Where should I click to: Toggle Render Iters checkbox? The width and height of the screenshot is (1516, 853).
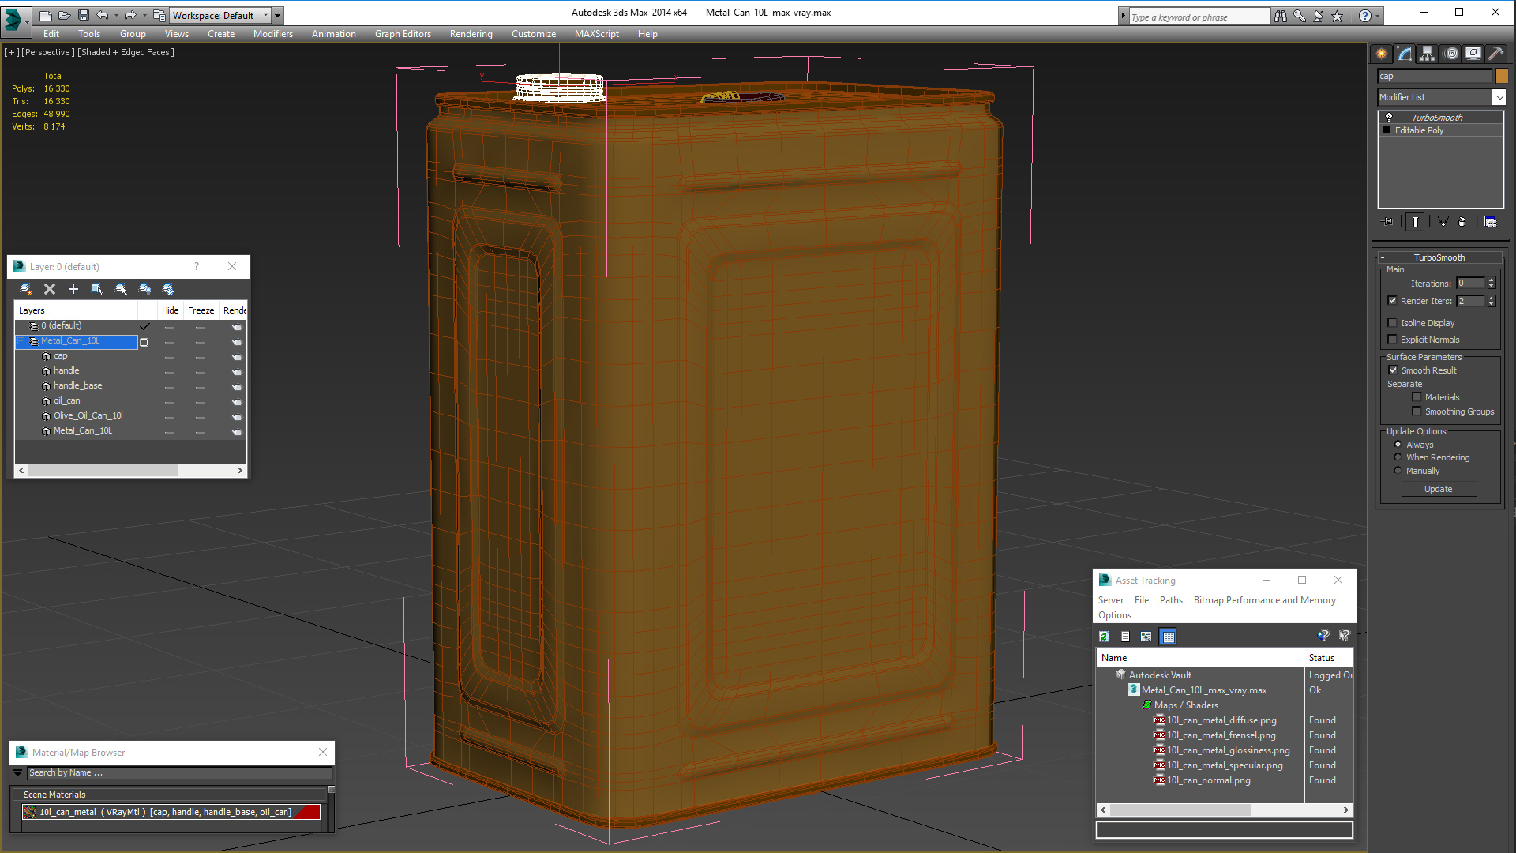pos(1393,301)
